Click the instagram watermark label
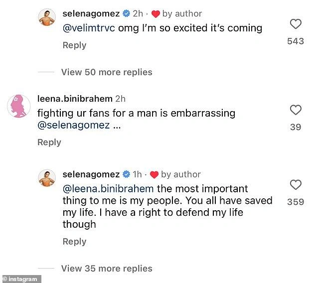Screen dimensions: 316x283 pyautogui.click(x=20, y=279)
